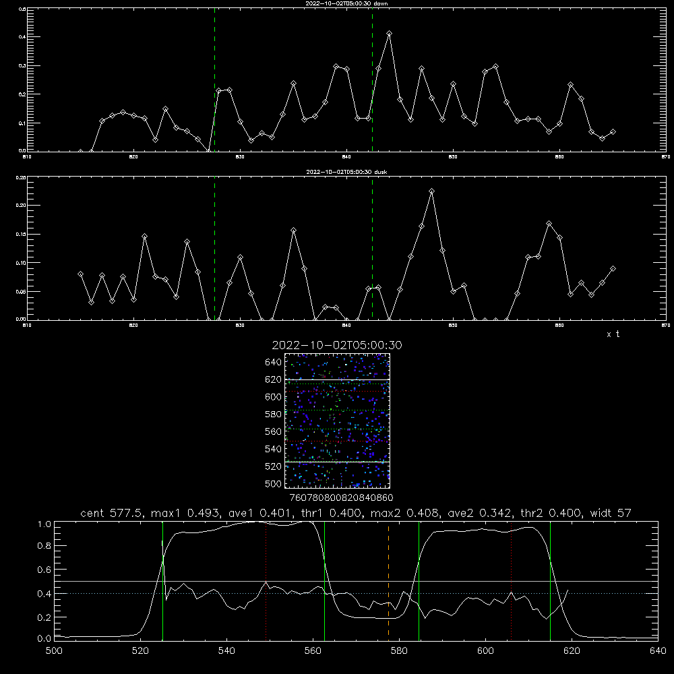Screen dimensions: 674x674
Task: Click '0.6' on bottom plot y-axis
Action: [44, 570]
